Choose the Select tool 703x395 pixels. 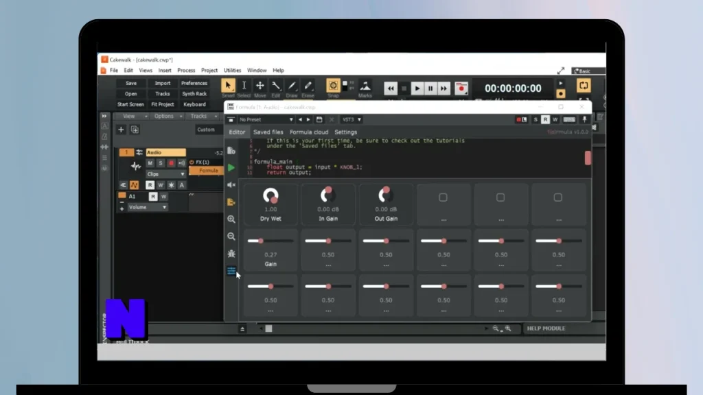point(244,86)
